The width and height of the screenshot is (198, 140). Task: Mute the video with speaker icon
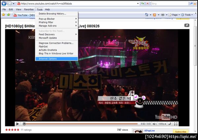(154, 124)
